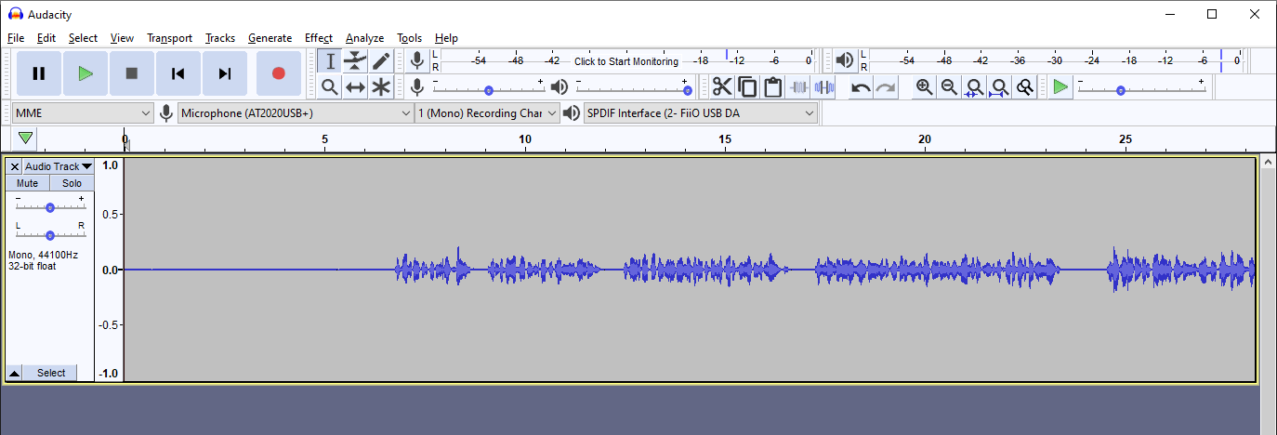Select the Selection (I-beam) tool
This screenshot has width=1277, height=435.
pyautogui.click(x=330, y=61)
